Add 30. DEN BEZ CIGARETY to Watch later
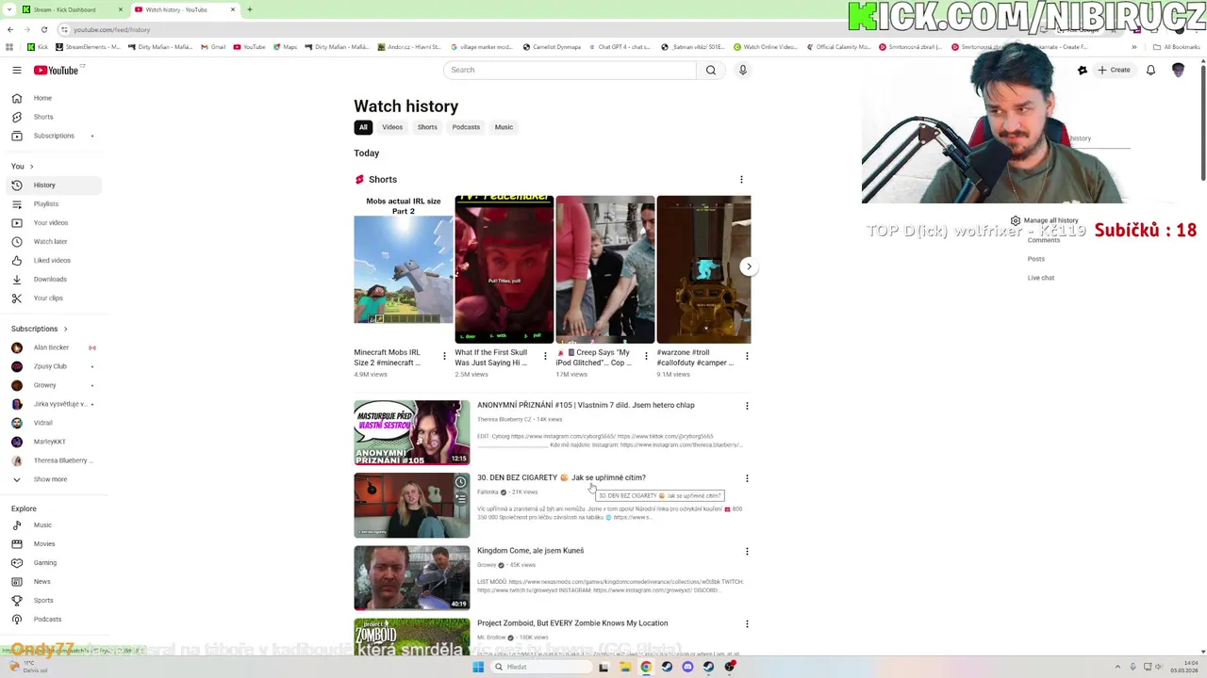This screenshot has height=678, width=1207. coord(460,482)
